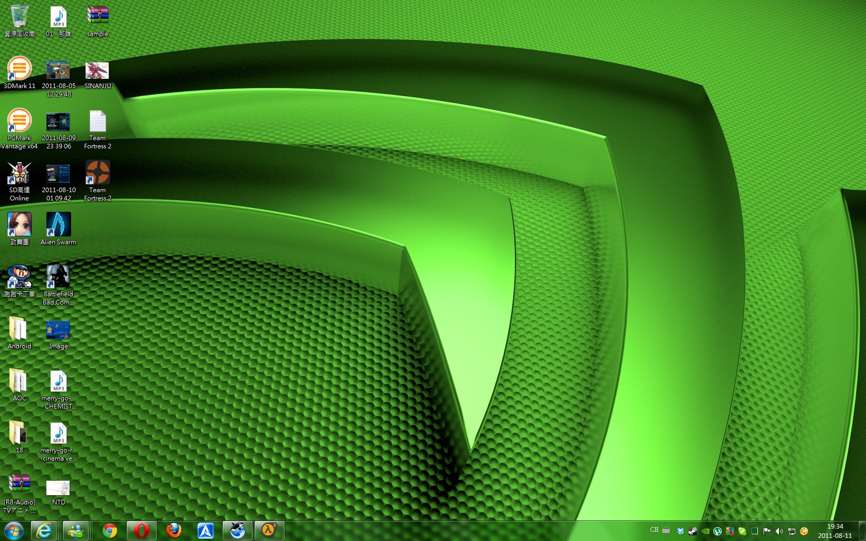Open the Recycle Bin desktop icon

pos(20,21)
